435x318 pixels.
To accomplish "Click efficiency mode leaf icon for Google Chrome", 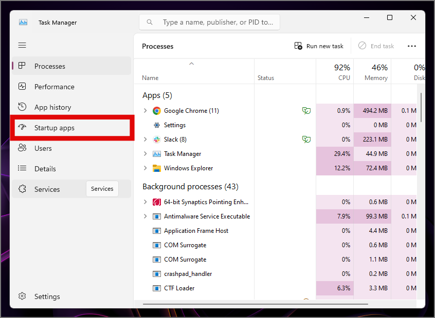I will click(x=306, y=111).
